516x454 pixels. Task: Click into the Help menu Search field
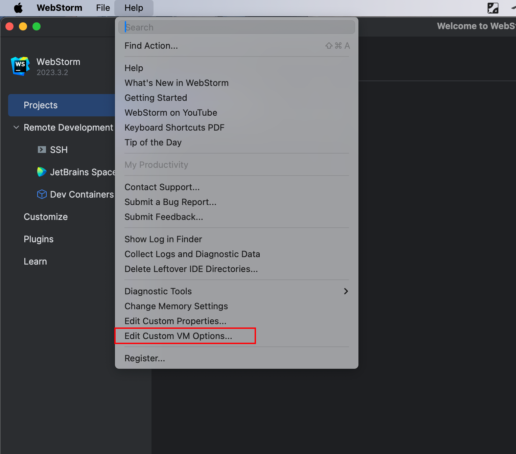coord(237,27)
